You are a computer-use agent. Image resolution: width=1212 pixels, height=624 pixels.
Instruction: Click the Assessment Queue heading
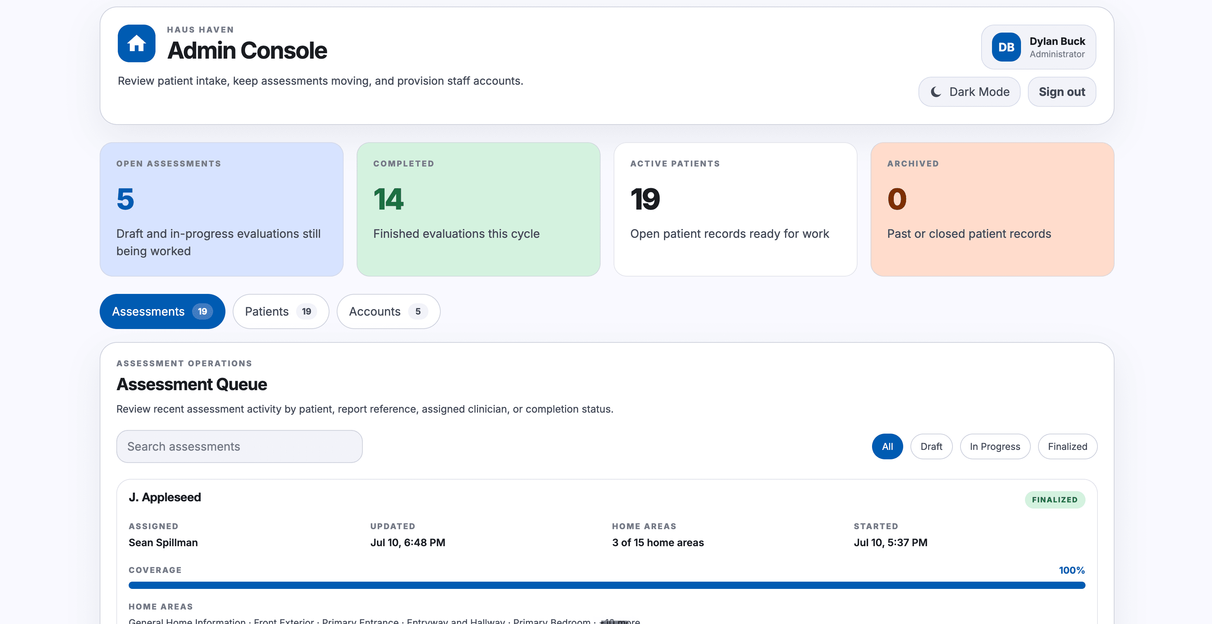(x=192, y=384)
